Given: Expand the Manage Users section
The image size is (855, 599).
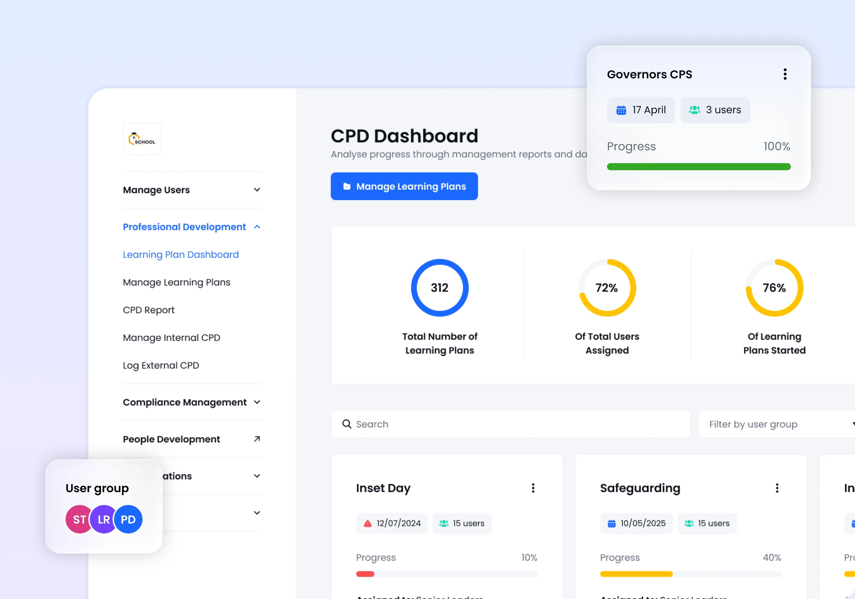Looking at the screenshot, I should 256,190.
